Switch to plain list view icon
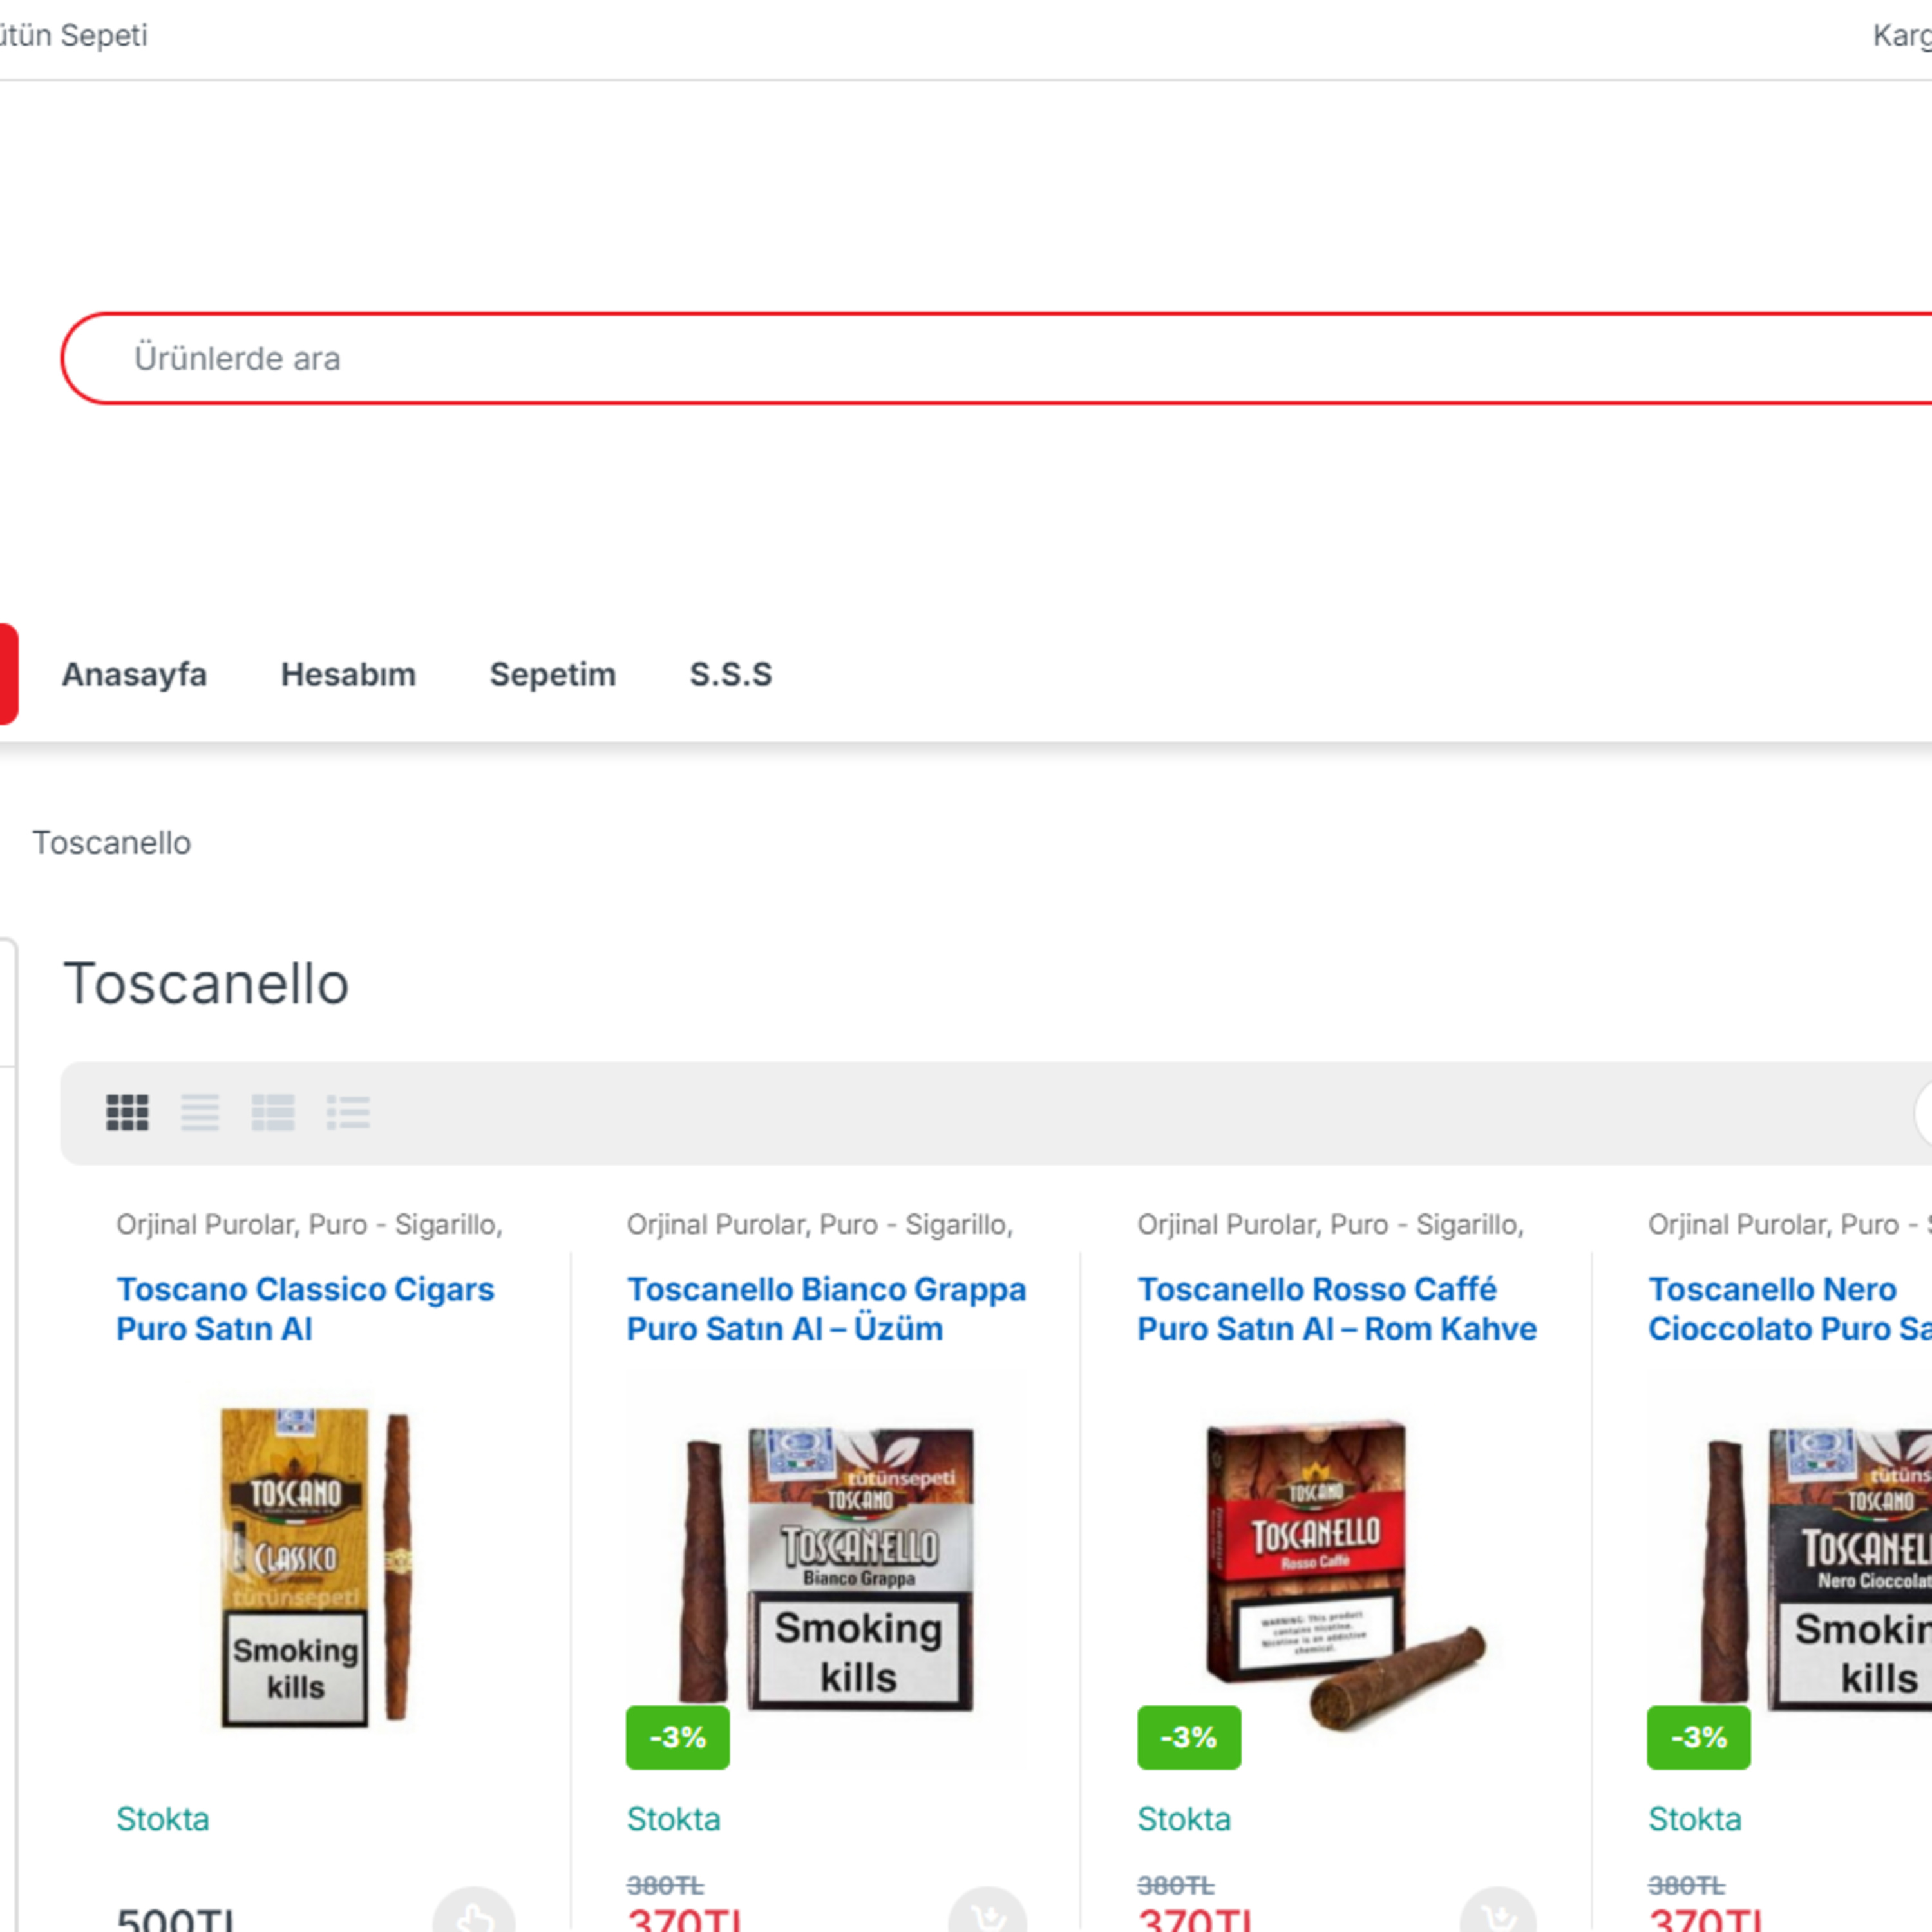The image size is (1932, 1932). [x=200, y=1112]
